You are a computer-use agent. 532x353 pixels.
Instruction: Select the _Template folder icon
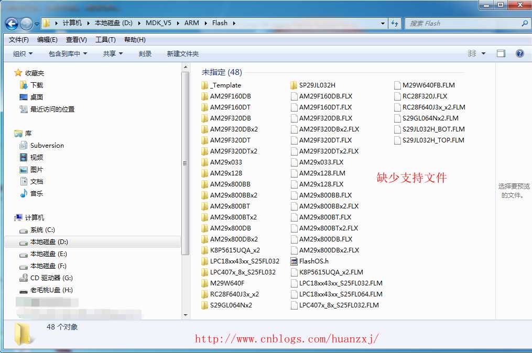204,85
